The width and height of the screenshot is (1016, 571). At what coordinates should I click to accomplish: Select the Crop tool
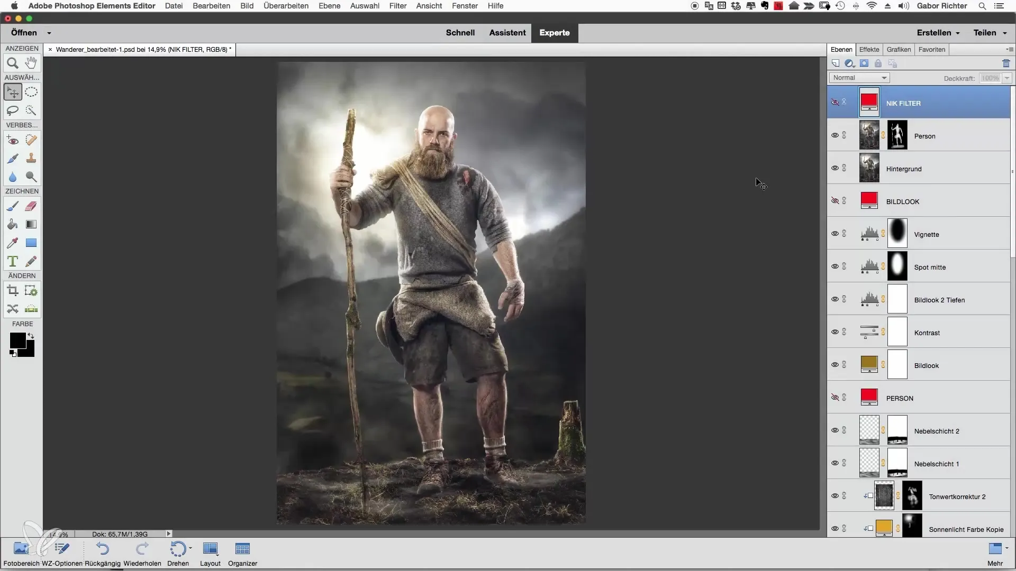(13, 291)
